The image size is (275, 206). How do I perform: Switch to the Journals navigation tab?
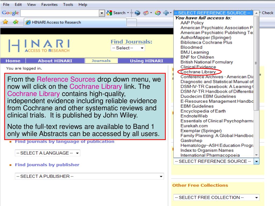click(101, 61)
